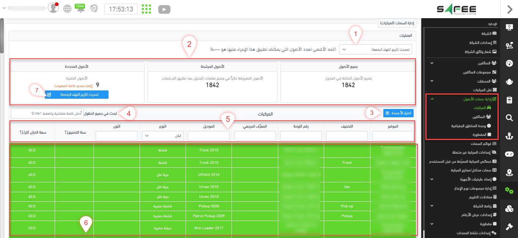The width and height of the screenshot is (518, 238).
Task: Click the الموديل column filter input
Action: click(x=209, y=136)
